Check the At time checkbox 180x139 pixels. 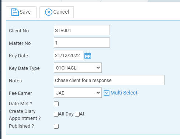point(77,114)
